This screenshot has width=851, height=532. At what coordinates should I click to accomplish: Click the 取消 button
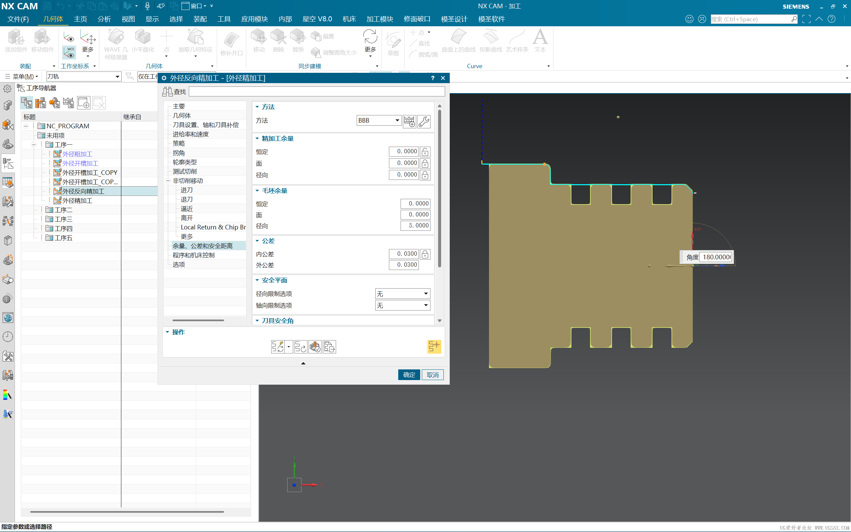[x=432, y=375]
